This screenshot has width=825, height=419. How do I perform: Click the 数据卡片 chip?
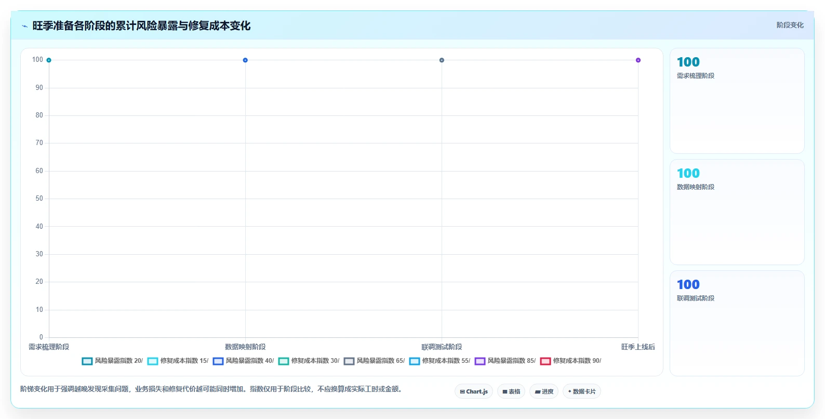(x=582, y=391)
